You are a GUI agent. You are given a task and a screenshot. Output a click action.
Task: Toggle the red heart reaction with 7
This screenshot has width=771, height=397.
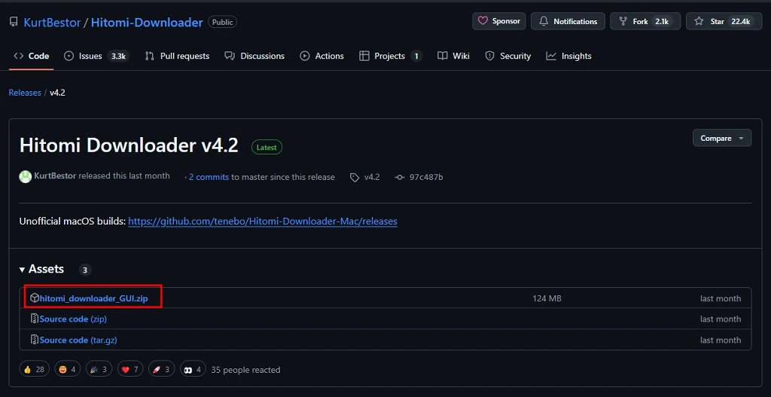(130, 369)
